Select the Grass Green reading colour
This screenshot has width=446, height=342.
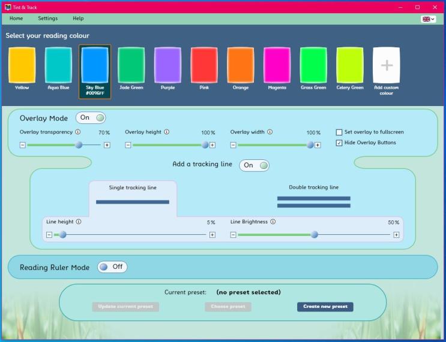pyautogui.click(x=313, y=65)
